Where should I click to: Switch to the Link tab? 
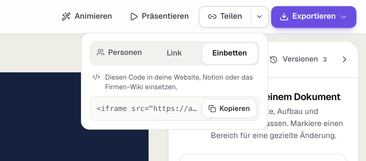click(x=174, y=53)
